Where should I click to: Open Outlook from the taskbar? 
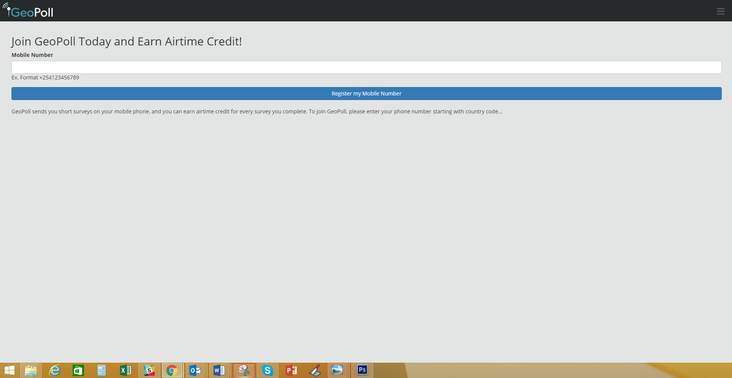coord(196,370)
